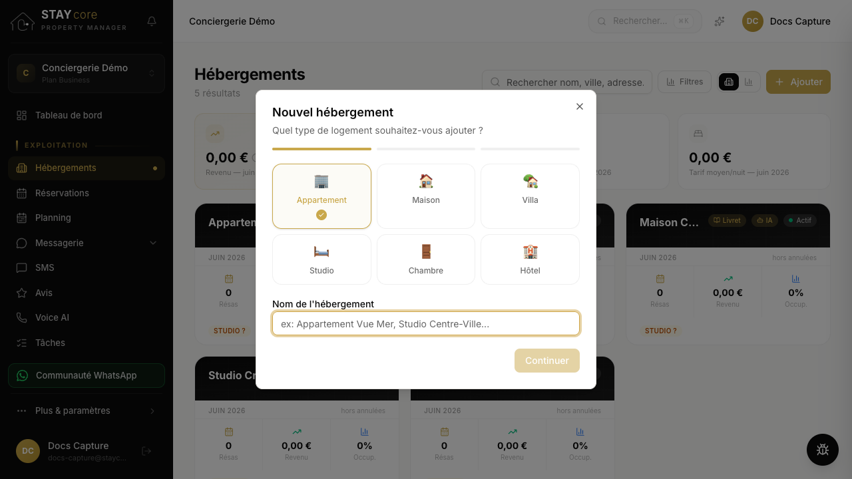
Task: Open the Conciergerie Démo workspace switcher
Action: coord(87,73)
